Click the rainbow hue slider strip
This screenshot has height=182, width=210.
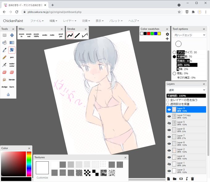(29, 164)
